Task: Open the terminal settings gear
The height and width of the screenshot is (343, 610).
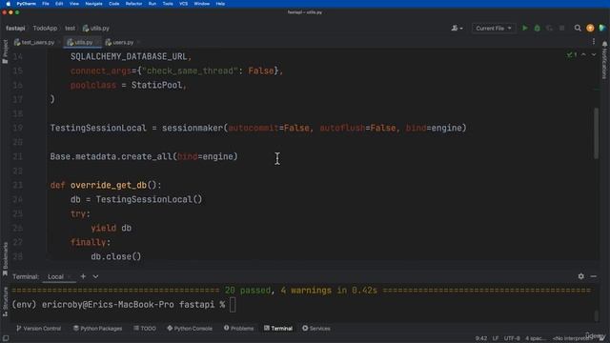Action: pyautogui.click(x=580, y=276)
